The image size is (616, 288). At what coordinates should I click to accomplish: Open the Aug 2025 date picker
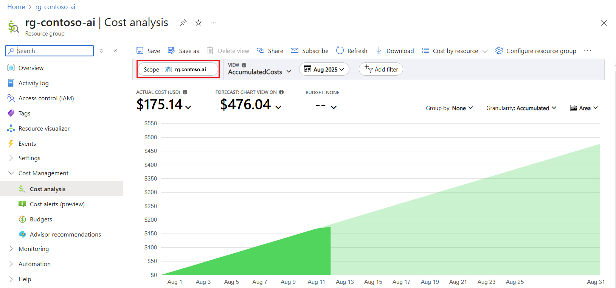tap(324, 69)
